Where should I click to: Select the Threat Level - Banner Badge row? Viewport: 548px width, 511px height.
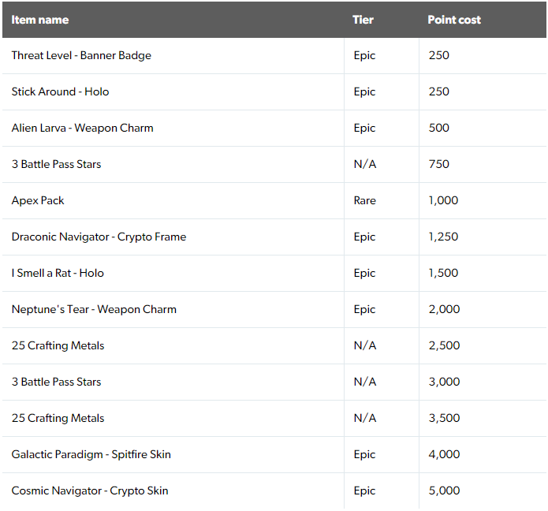pos(274,55)
